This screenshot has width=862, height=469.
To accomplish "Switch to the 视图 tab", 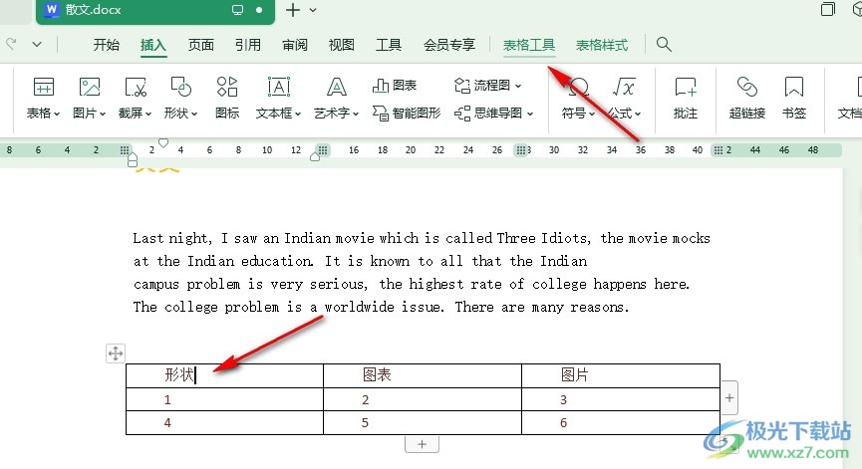I will tap(342, 45).
